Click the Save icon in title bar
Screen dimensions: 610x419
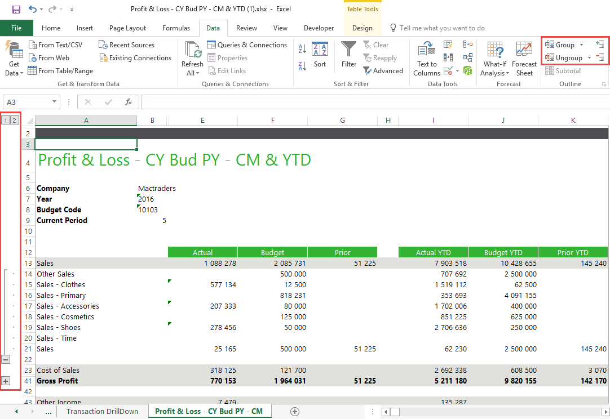coord(16,10)
